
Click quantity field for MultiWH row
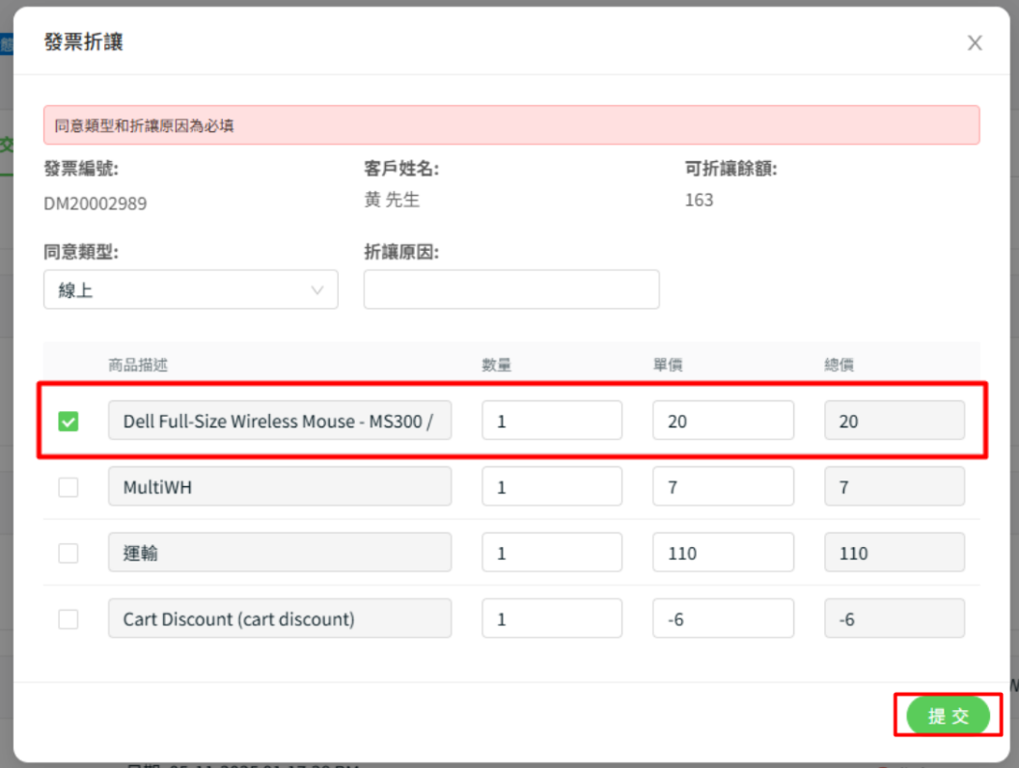[552, 487]
